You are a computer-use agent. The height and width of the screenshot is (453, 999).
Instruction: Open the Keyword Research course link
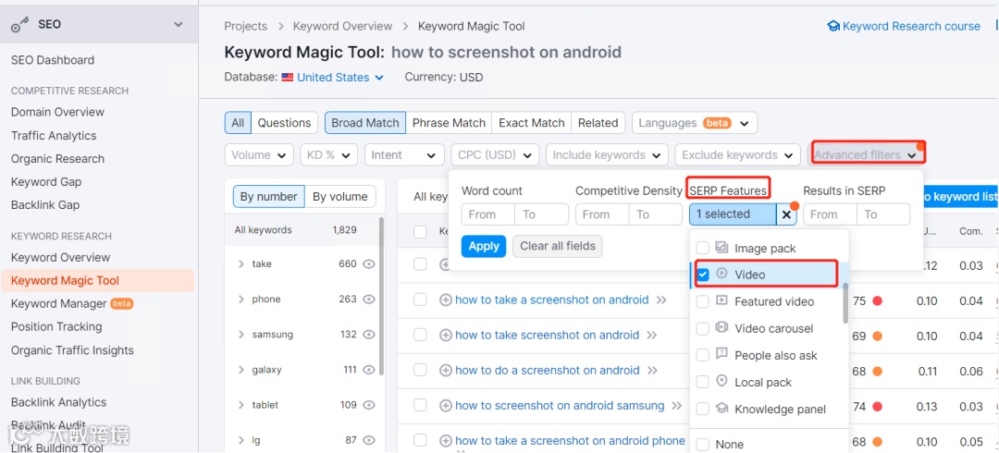(x=904, y=26)
